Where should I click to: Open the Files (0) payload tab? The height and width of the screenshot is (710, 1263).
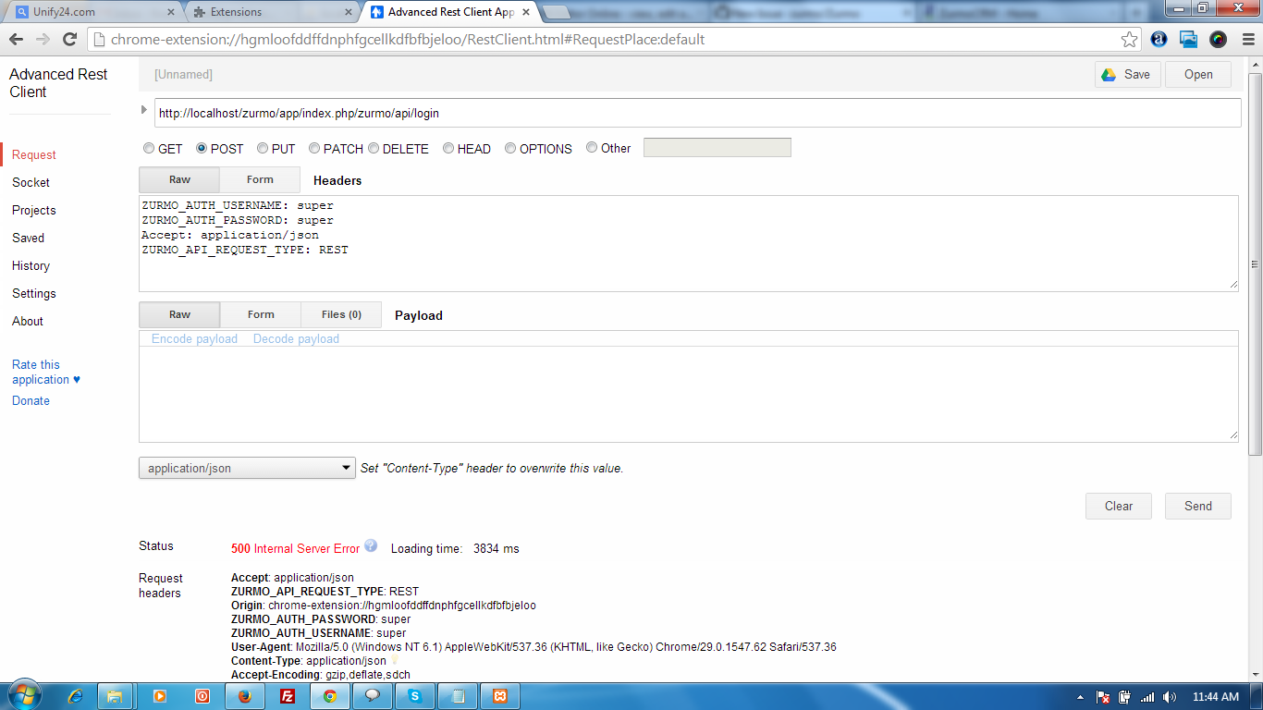pos(341,314)
